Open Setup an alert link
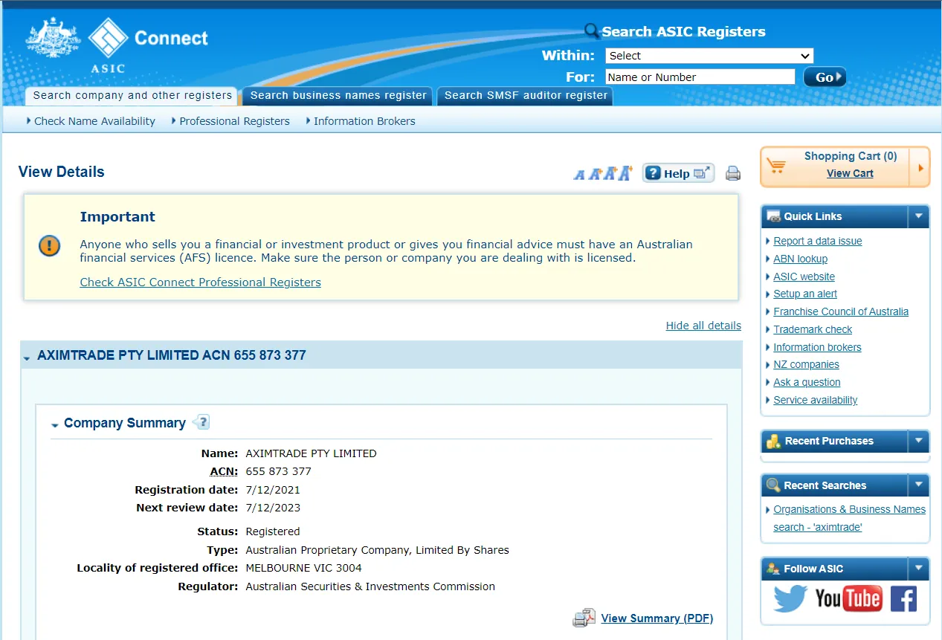This screenshot has height=640, width=942. pos(805,294)
